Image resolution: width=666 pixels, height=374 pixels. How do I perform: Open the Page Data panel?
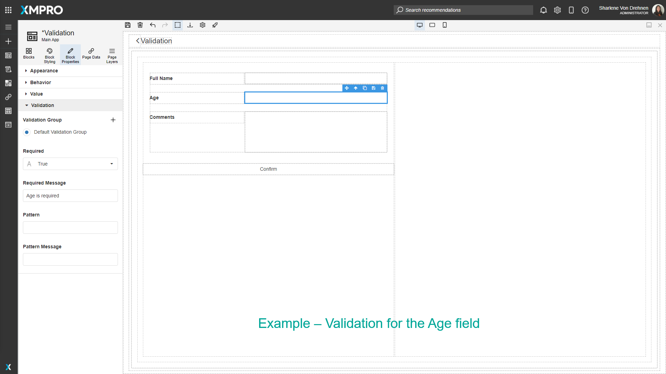(91, 55)
